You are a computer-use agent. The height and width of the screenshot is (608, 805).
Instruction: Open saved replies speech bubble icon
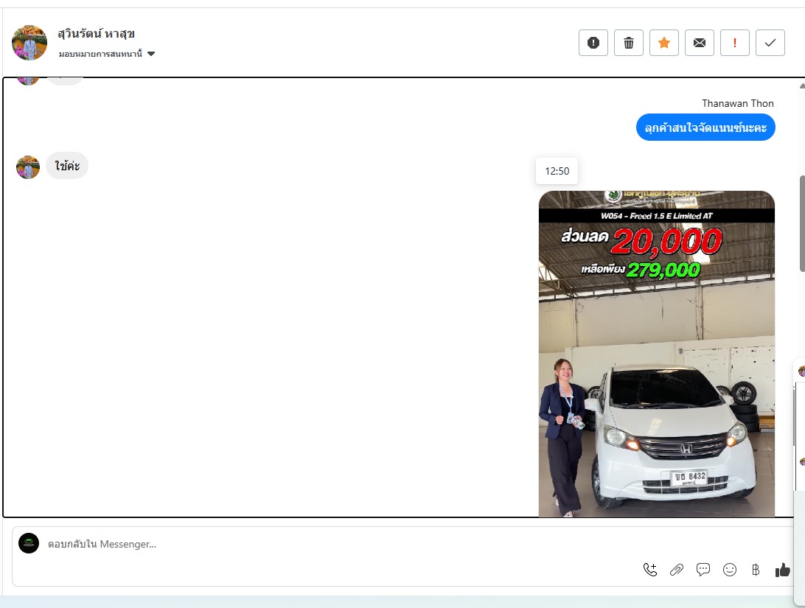click(x=703, y=570)
